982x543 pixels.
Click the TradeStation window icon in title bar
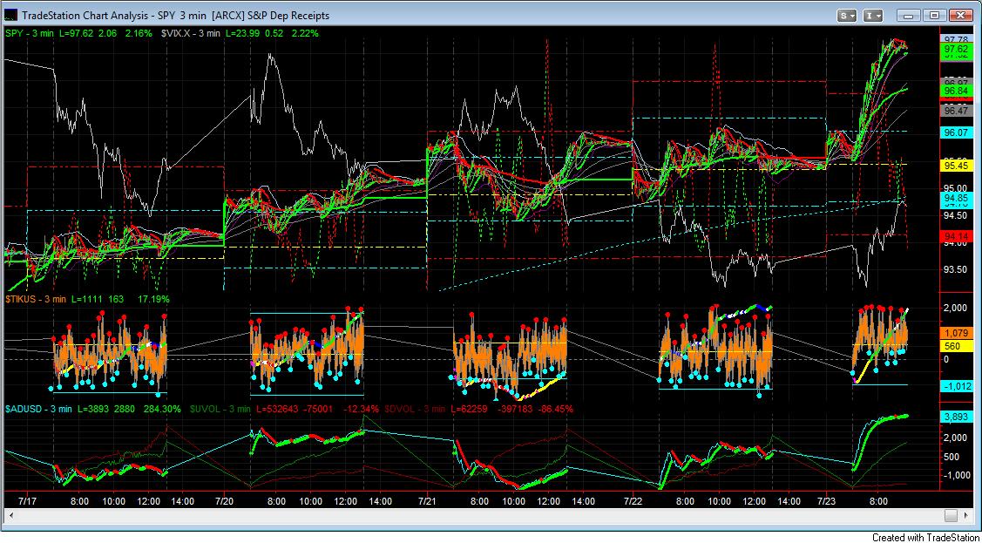click(x=10, y=15)
